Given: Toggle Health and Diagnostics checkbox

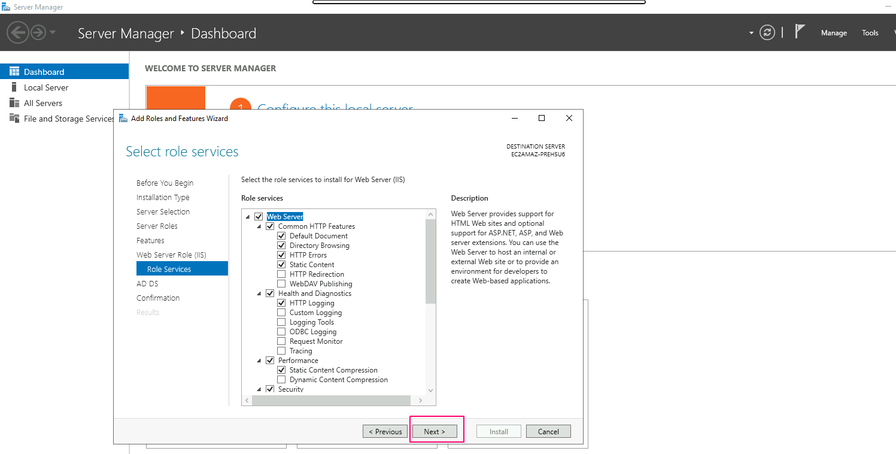Looking at the screenshot, I should point(270,293).
